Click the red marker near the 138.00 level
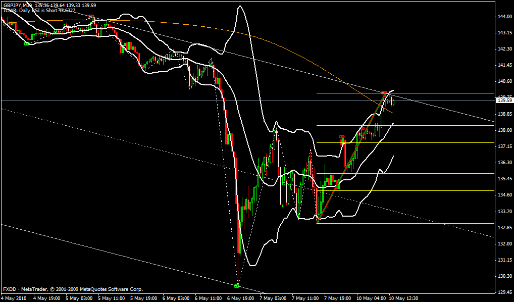 [x=363, y=129]
